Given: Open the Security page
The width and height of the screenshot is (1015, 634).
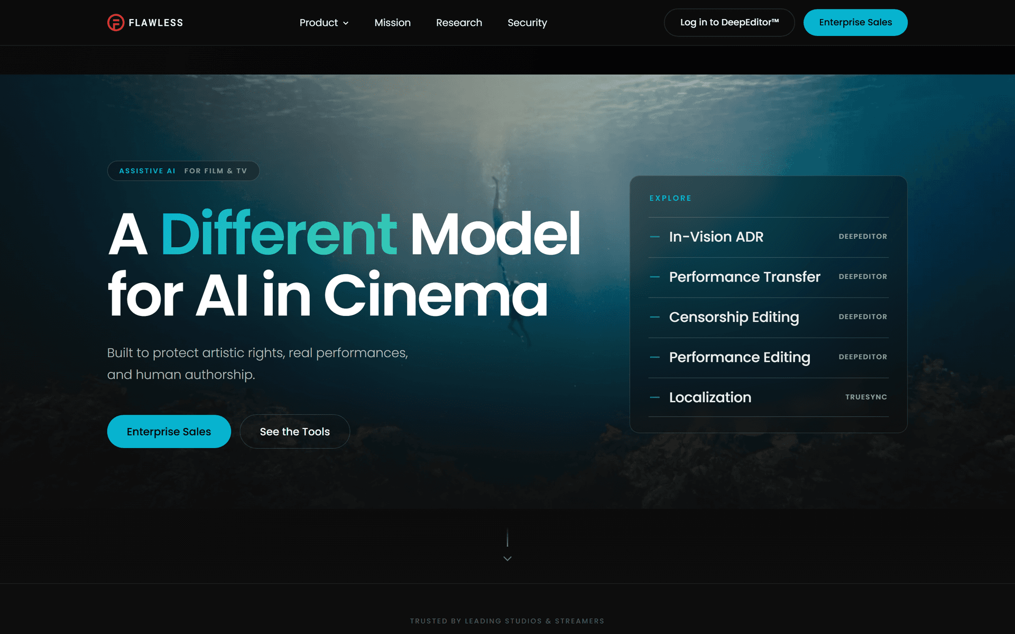Looking at the screenshot, I should click(x=527, y=23).
